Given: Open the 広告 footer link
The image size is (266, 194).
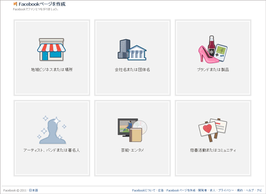Looking at the screenshot, I should (161, 190).
